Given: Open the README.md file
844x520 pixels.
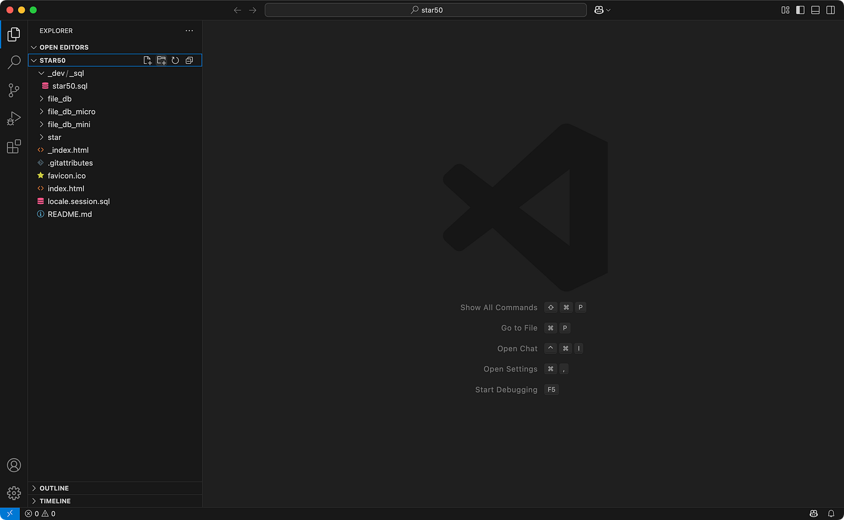Looking at the screenshot, I should [x=115, y=214].
